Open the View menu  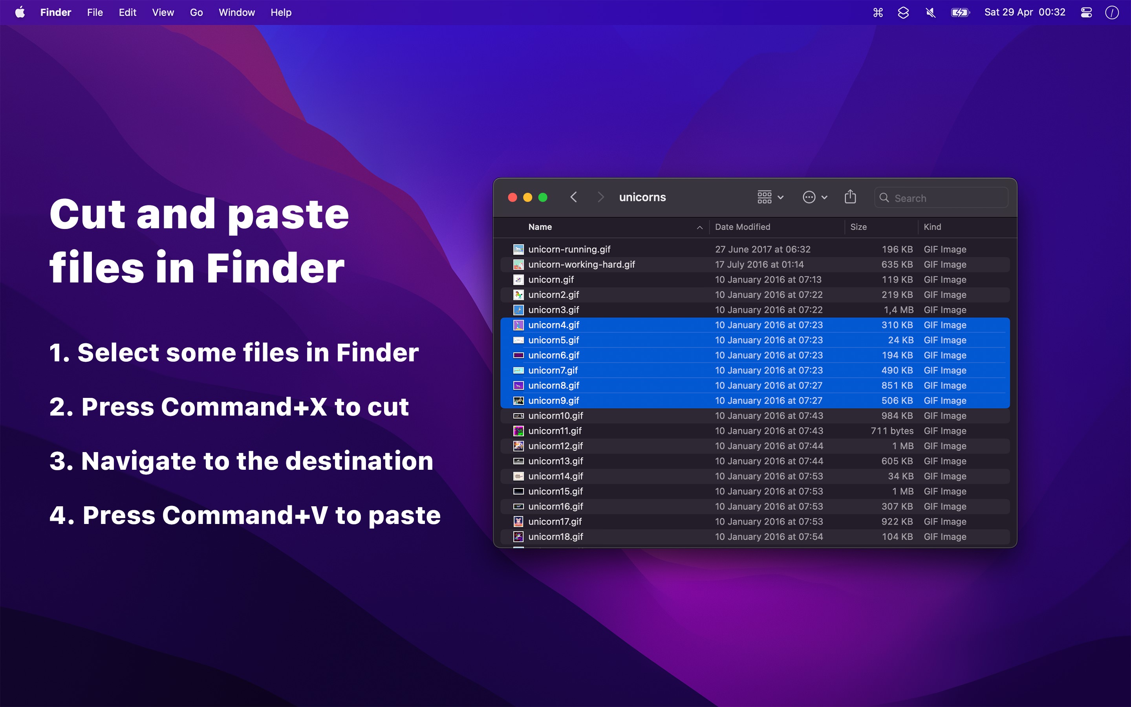tap(162, 12)
